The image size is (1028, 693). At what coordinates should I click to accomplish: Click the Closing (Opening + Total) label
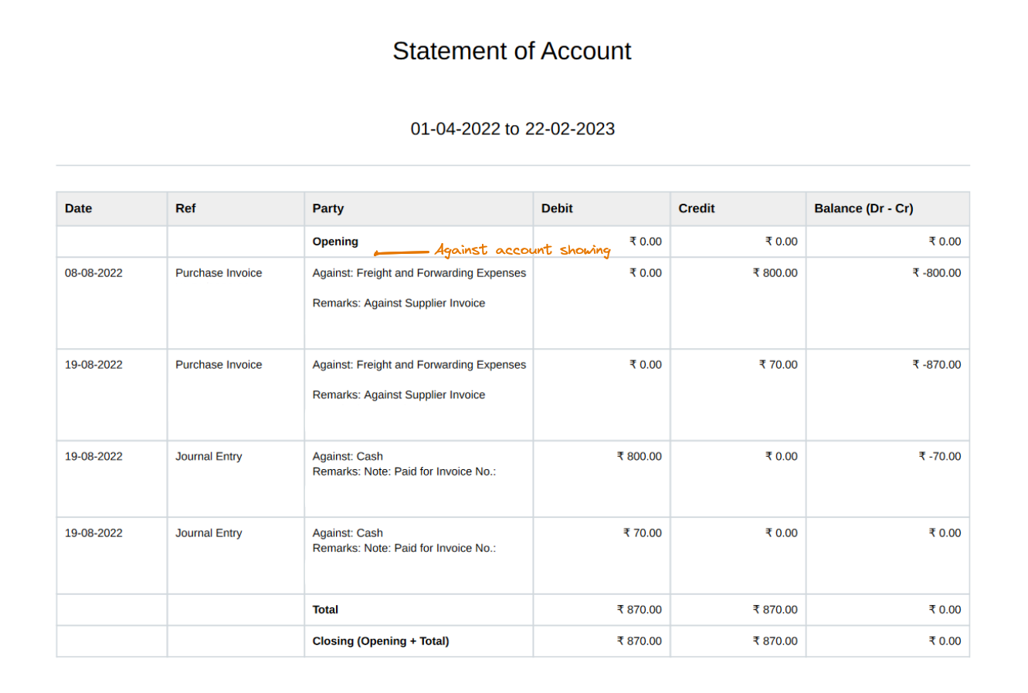pos(382,641)
